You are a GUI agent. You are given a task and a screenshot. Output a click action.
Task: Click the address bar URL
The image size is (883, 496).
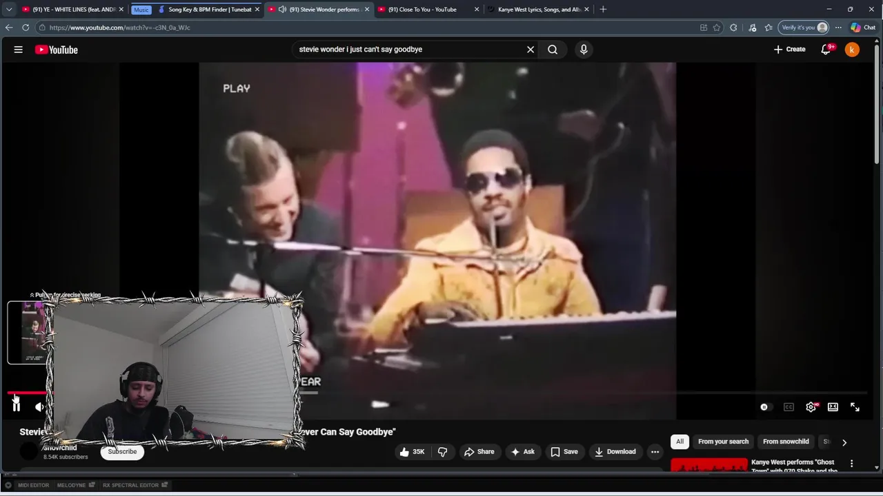point(119,28)
